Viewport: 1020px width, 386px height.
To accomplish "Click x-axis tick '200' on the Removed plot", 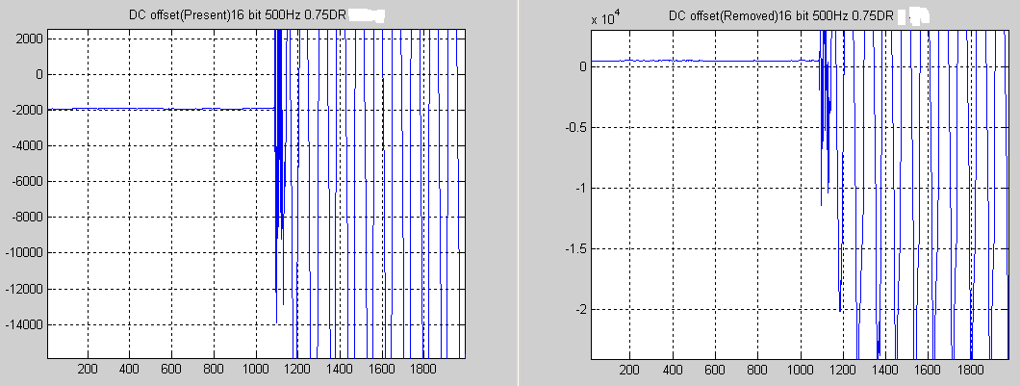I will [x=629, y=369].
